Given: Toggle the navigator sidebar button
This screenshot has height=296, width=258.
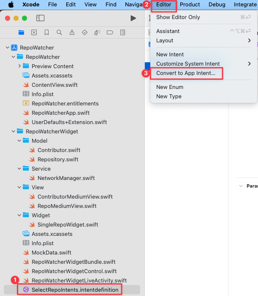Looking at the screenshot, I should (x=40, y=18).
